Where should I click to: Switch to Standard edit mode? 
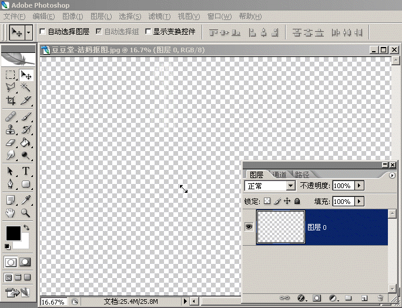pos(11,262)
